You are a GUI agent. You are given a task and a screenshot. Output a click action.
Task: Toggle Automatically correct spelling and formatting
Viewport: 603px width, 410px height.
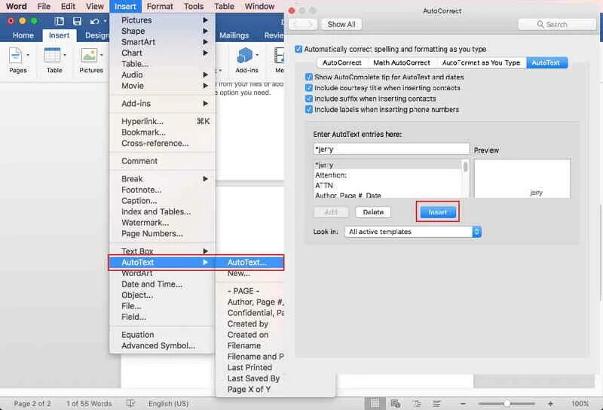[x=298, y=49]
